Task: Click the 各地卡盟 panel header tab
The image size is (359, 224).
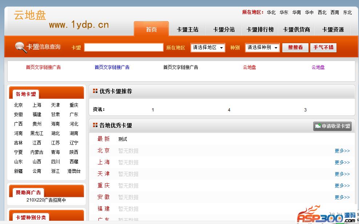Action: tap(26, 94)
